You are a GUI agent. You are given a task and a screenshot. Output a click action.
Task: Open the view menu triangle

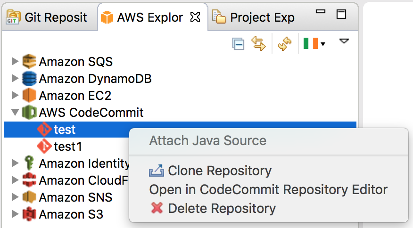[344, 41]
